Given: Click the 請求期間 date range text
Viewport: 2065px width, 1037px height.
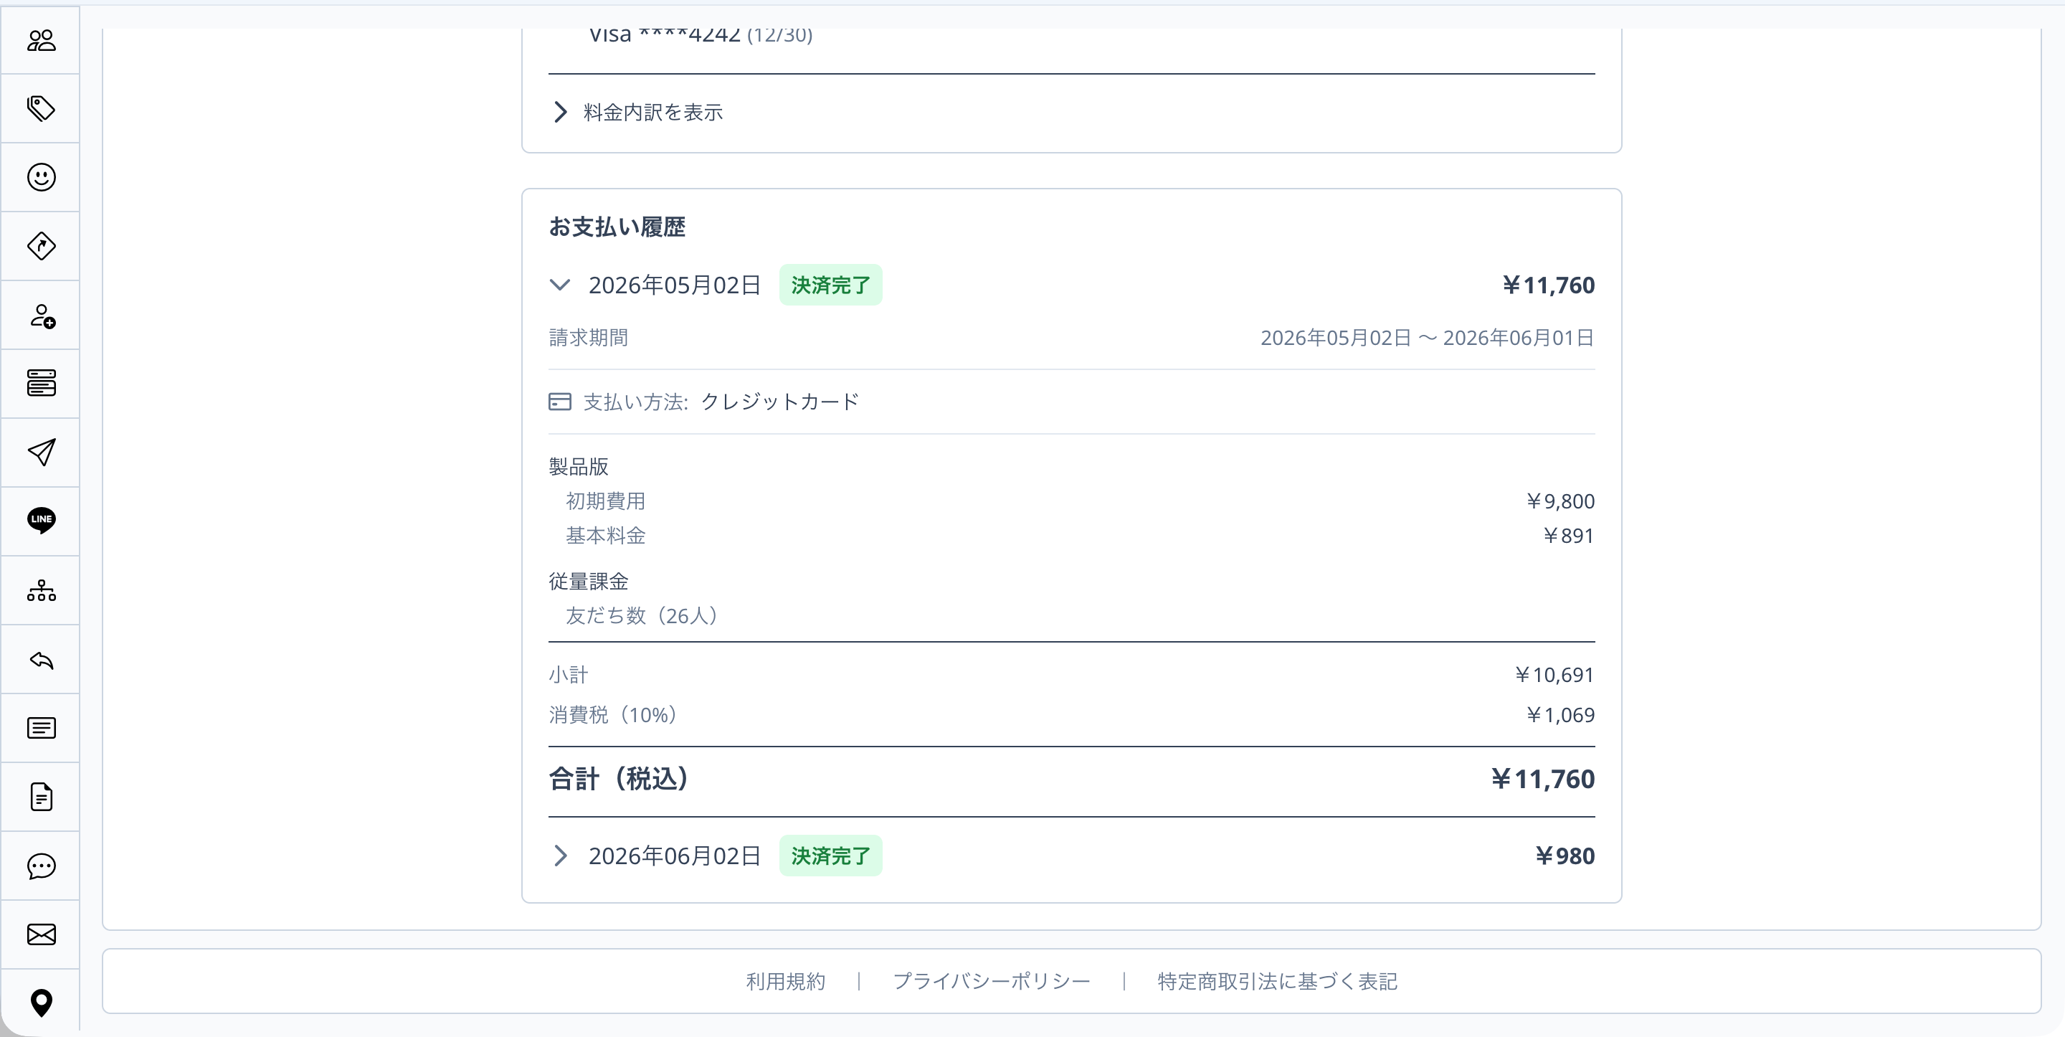Looking at the screenshot, I should [x=1427, y=338].
